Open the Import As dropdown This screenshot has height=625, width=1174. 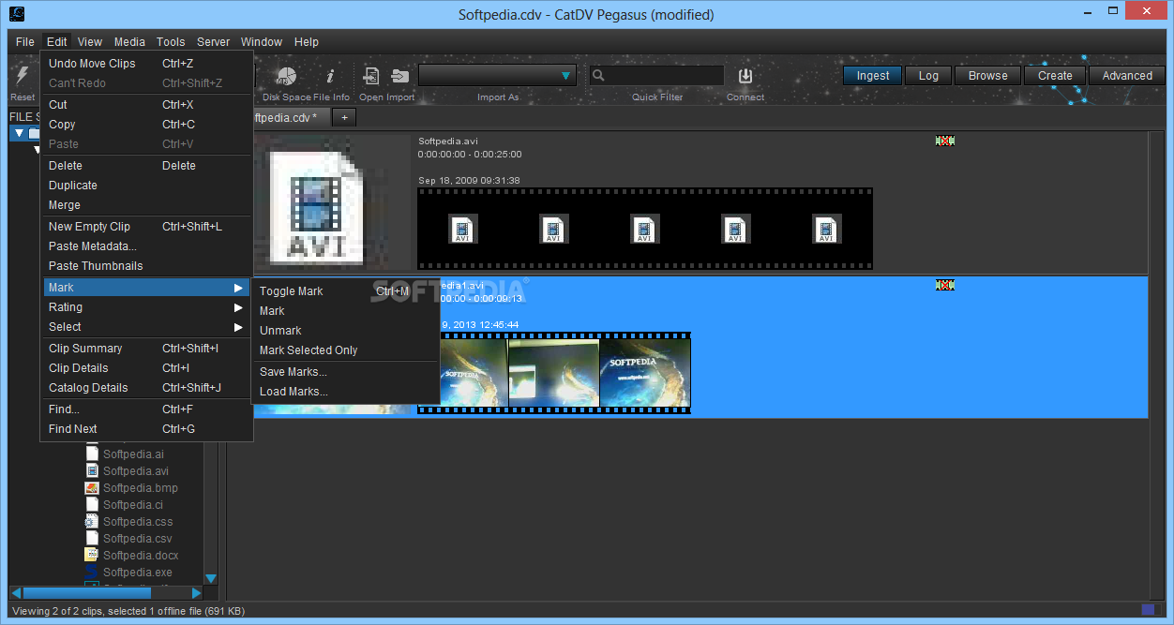pos(498,76)
